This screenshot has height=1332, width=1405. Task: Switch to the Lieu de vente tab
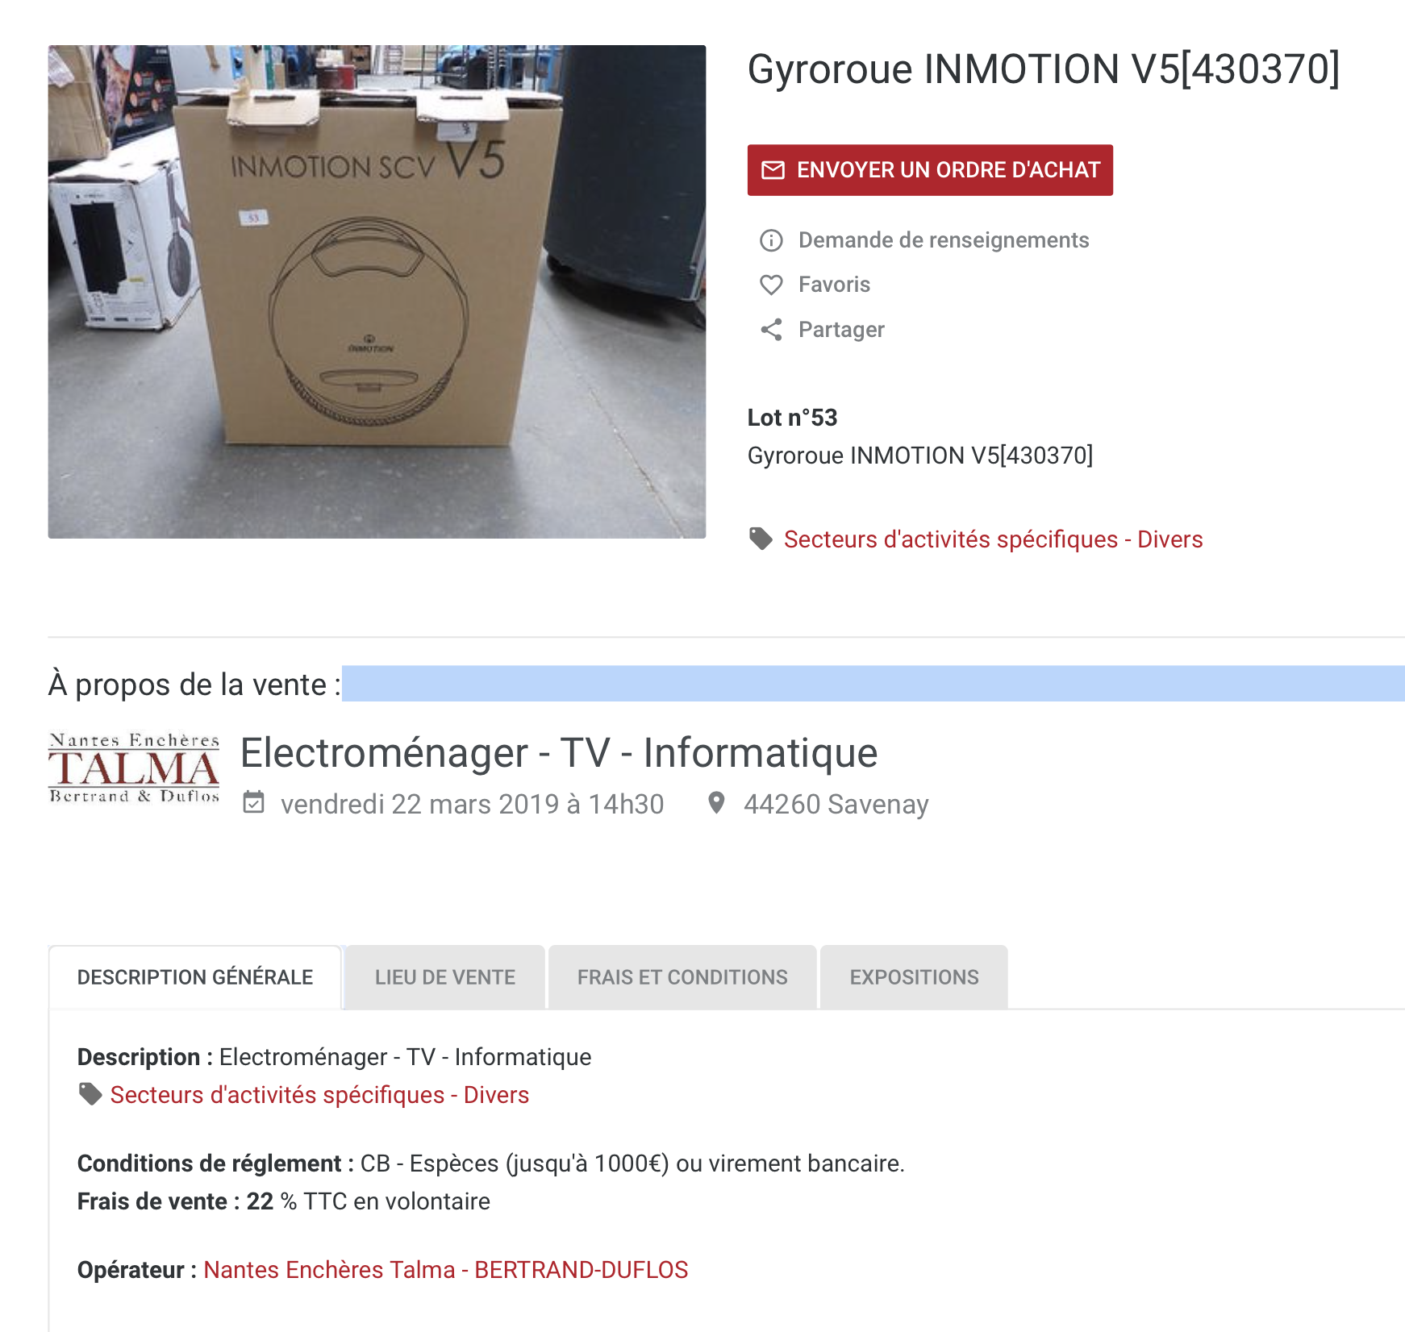click(445, 977)
